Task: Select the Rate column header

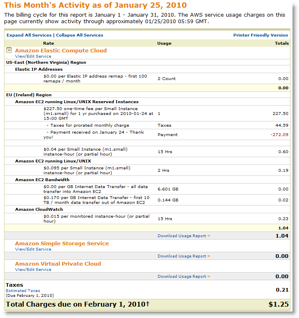Action: click(x=48, y=43)
